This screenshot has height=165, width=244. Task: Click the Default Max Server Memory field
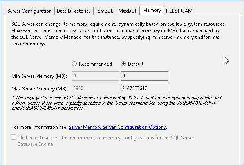coord(145,88)
